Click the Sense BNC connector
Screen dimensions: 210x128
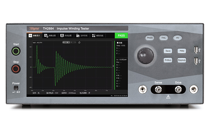[158, 89]
